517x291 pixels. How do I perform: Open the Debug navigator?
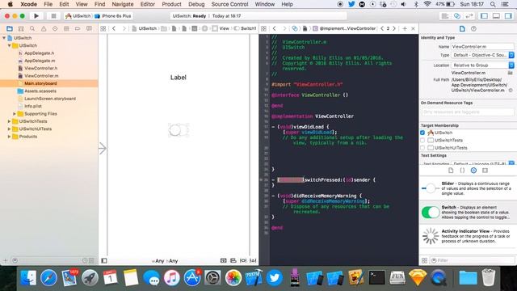click(66, 29)
